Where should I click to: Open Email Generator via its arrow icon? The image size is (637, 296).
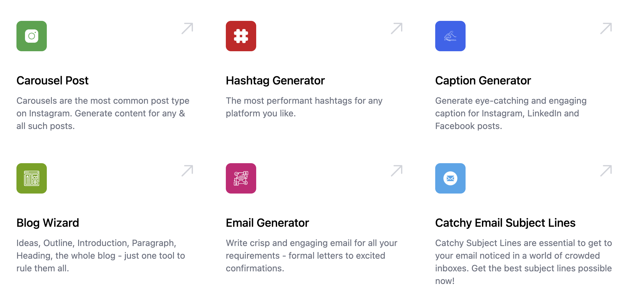pos(397,171)
